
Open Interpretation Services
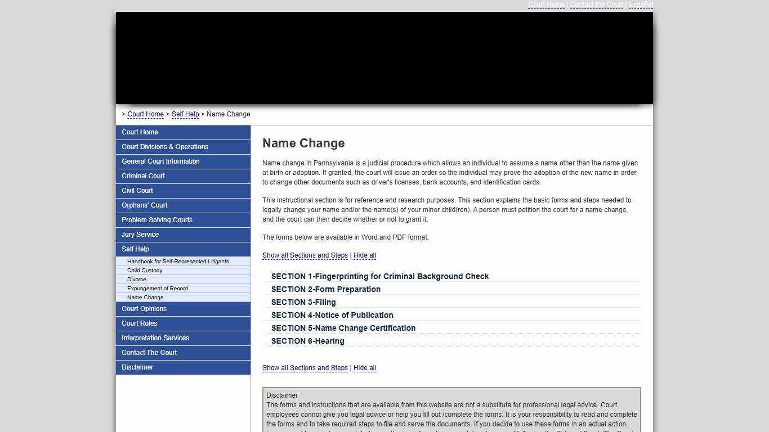[x=155, y=338]
